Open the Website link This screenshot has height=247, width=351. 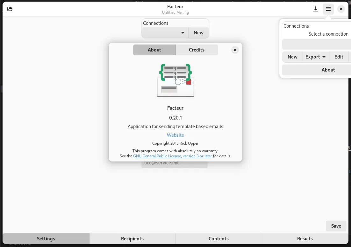175,135
